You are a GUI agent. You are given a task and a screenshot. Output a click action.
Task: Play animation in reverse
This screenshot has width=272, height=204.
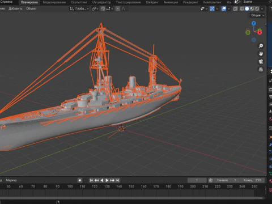pos(102,180)
